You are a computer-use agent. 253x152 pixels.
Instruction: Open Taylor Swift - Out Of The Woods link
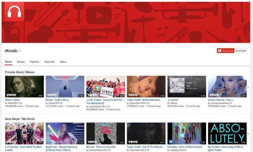point(145,147)
